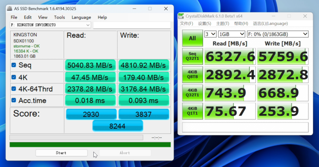This screenshot has height=167, width=319.
Task: Click the Abort button in AS SSD
Action: point(125,153)
